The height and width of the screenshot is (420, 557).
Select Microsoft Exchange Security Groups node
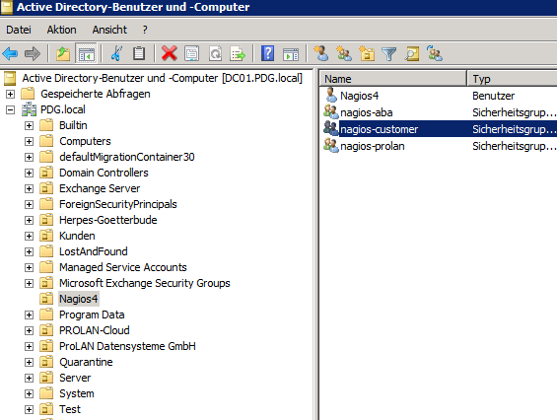tap(145, 283)
